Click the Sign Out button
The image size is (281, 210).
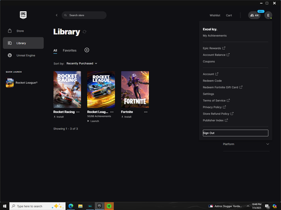click(235, 133)
